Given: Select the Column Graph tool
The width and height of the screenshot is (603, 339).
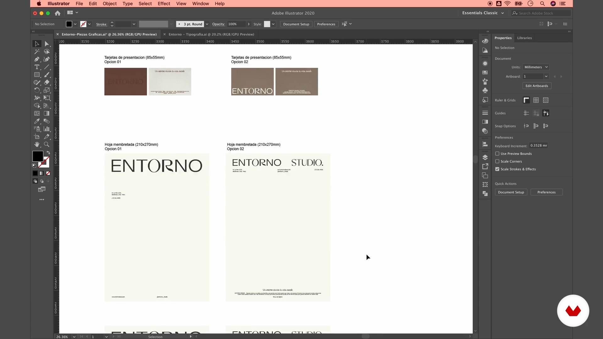Looking at the screenshot, I should [x=47, y=129].
